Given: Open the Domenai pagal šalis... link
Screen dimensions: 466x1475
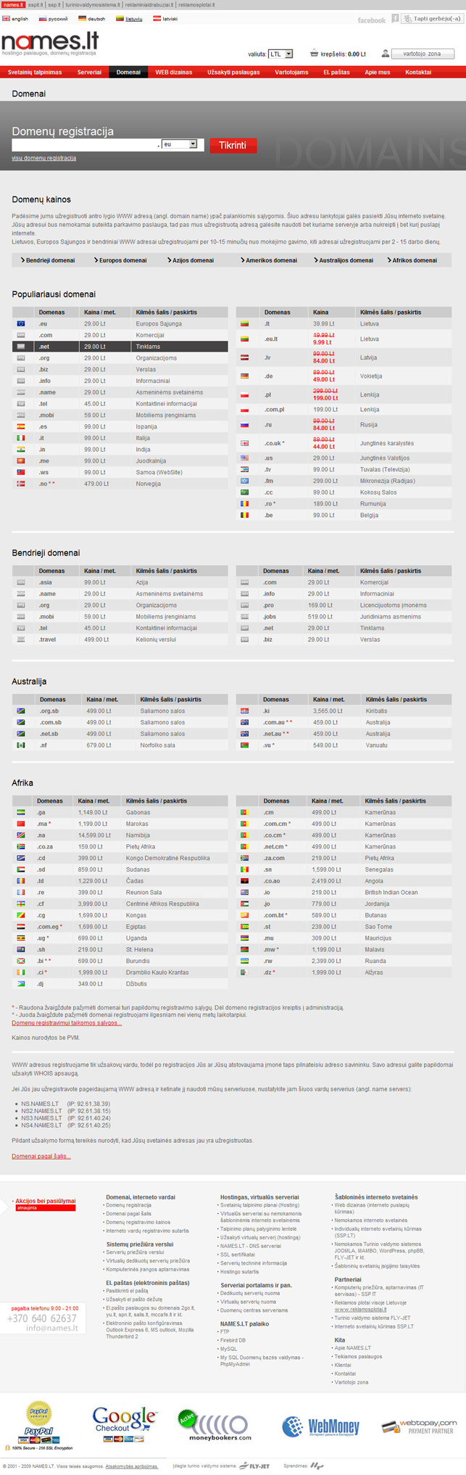Looking at the screenshot, I should point(41,1156).
